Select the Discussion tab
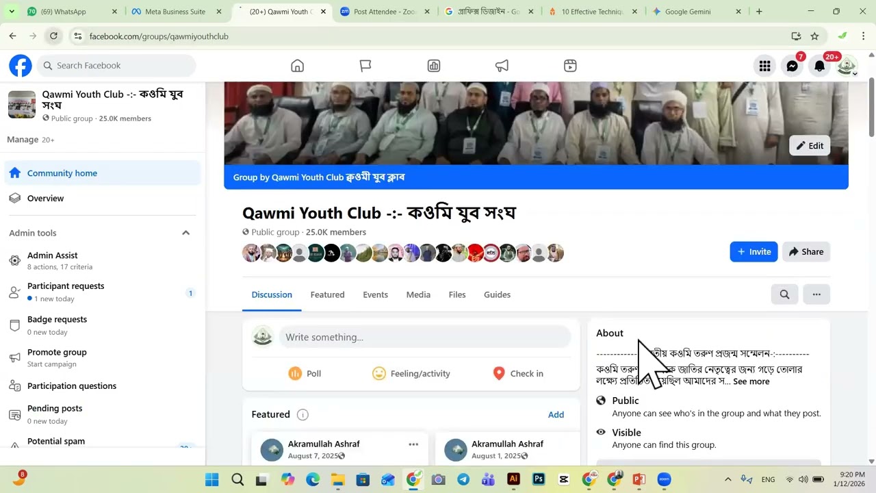Viewport: 876px width, 493px height. click(272, 294)
